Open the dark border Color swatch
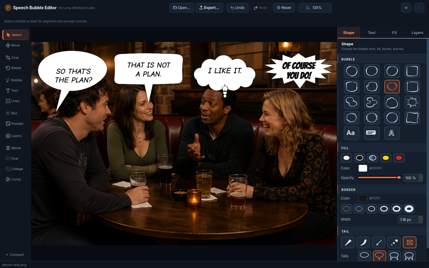Screen dimensions: 429x268 tap(363, 198)
